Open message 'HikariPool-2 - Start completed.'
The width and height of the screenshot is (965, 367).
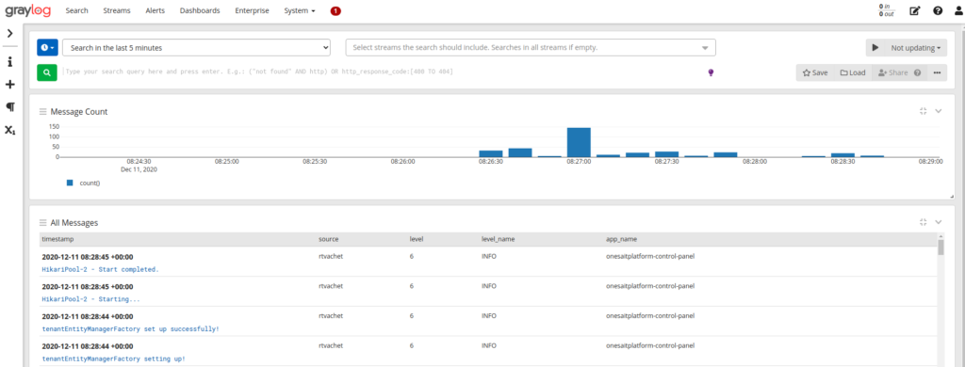[100, 269]
